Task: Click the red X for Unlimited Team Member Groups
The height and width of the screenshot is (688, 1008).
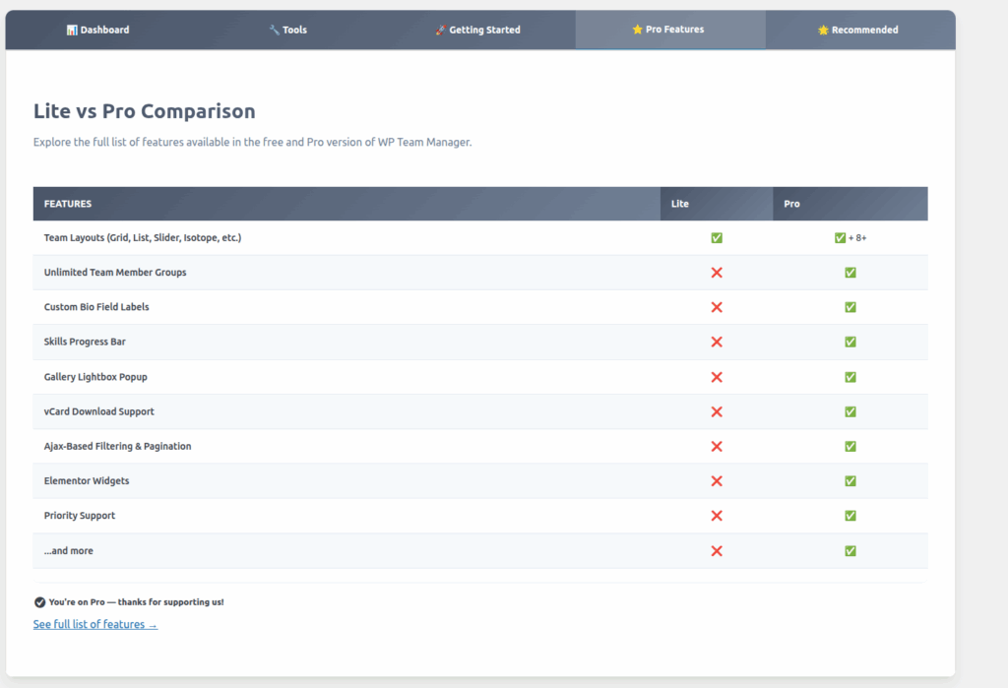Action: [717, 273]
